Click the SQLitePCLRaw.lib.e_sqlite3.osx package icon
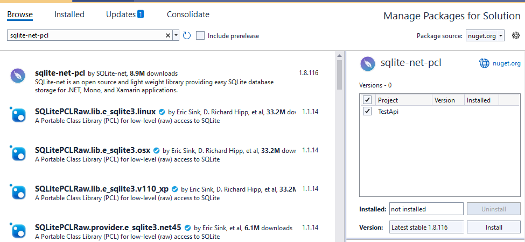525x242 pixels. [x=17, y=153]
